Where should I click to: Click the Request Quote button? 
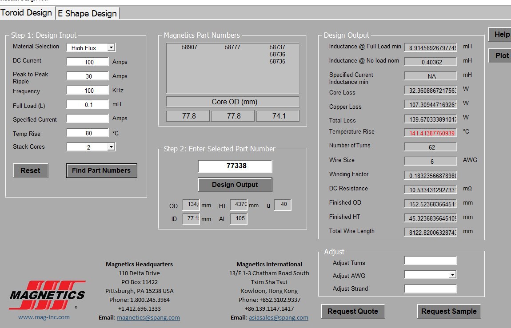[353, 312]
